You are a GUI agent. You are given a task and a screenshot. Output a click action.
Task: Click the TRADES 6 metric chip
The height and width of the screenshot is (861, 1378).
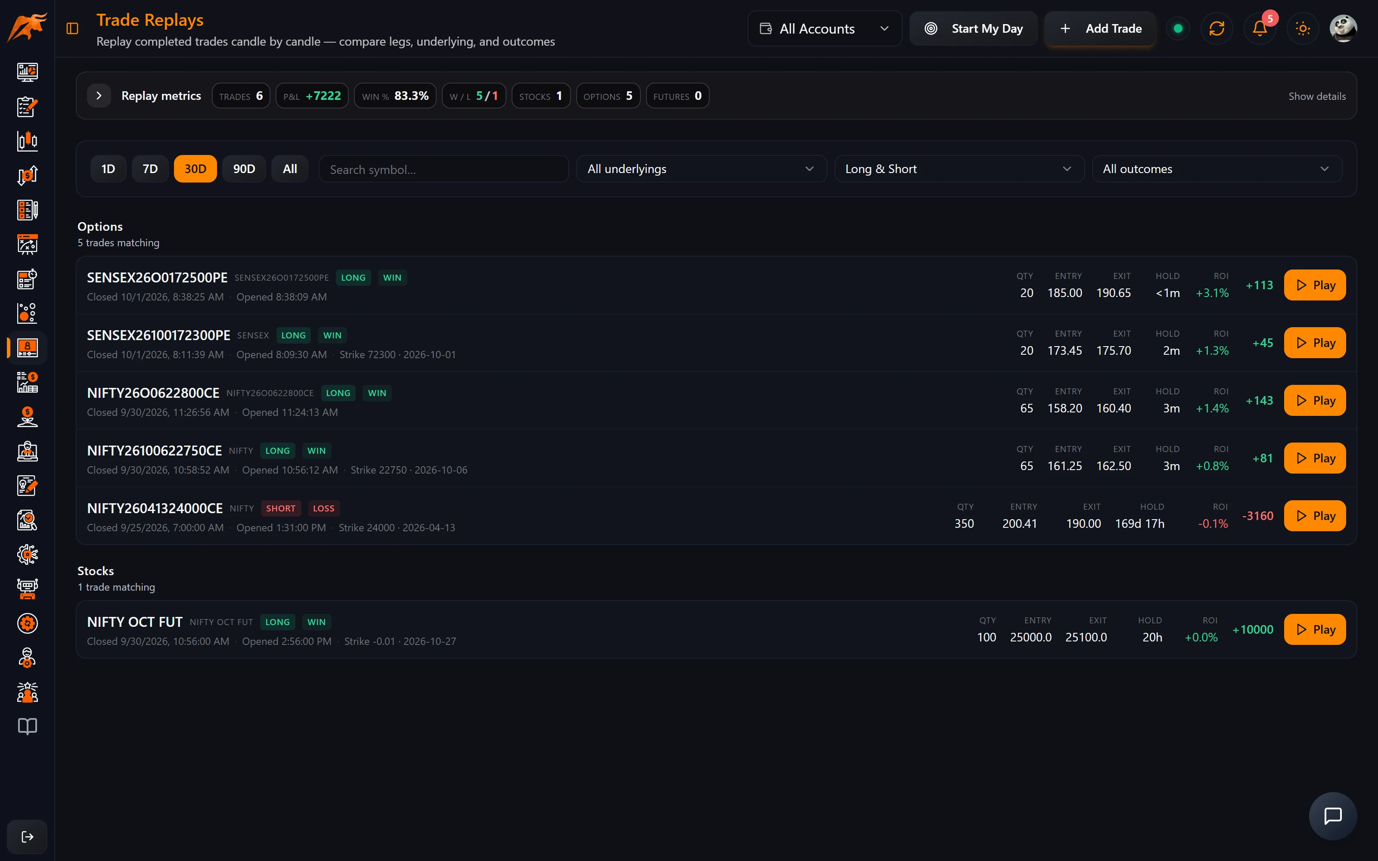tap(241, 96)
